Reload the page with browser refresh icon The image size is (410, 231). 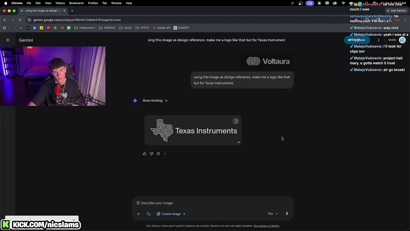coord(20,20)
